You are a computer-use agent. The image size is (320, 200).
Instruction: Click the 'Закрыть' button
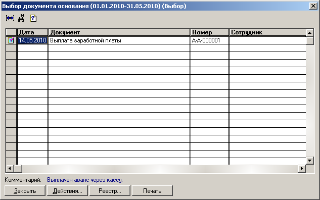[x=25, y=191]
